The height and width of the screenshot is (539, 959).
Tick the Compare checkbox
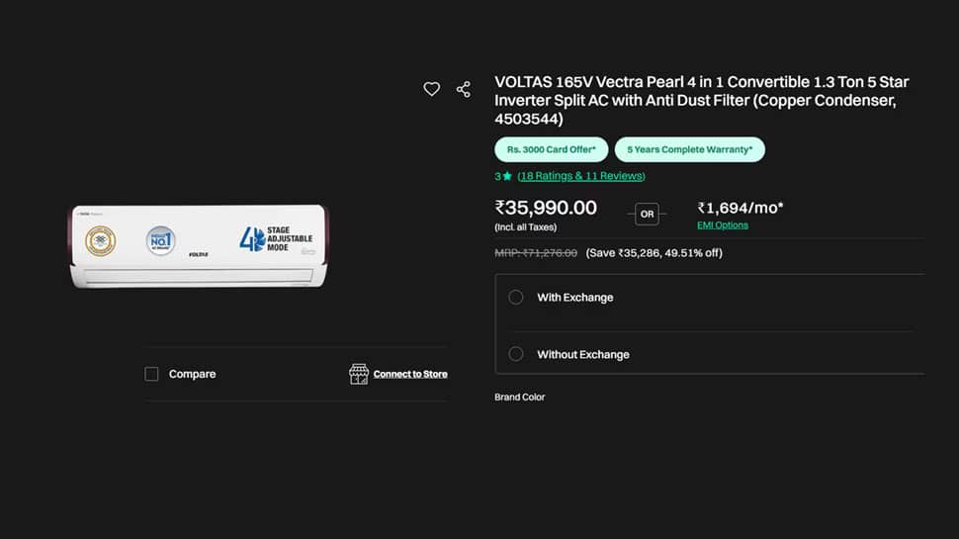pos(151,374)
